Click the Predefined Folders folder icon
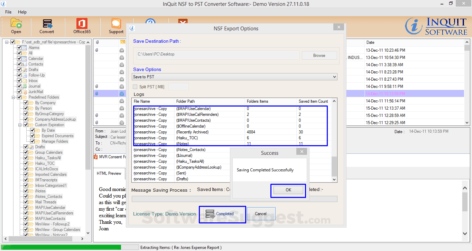This screenshot has width=472, height=251. [x=25, y=97]
